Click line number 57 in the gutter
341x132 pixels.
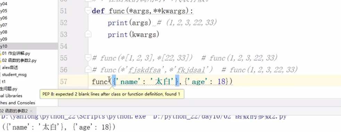pyautogui.click(x=64, y=81)
